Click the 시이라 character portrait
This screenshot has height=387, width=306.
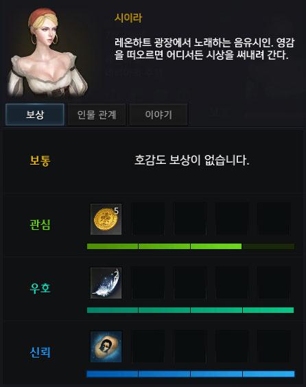click(x=47, y=52)
